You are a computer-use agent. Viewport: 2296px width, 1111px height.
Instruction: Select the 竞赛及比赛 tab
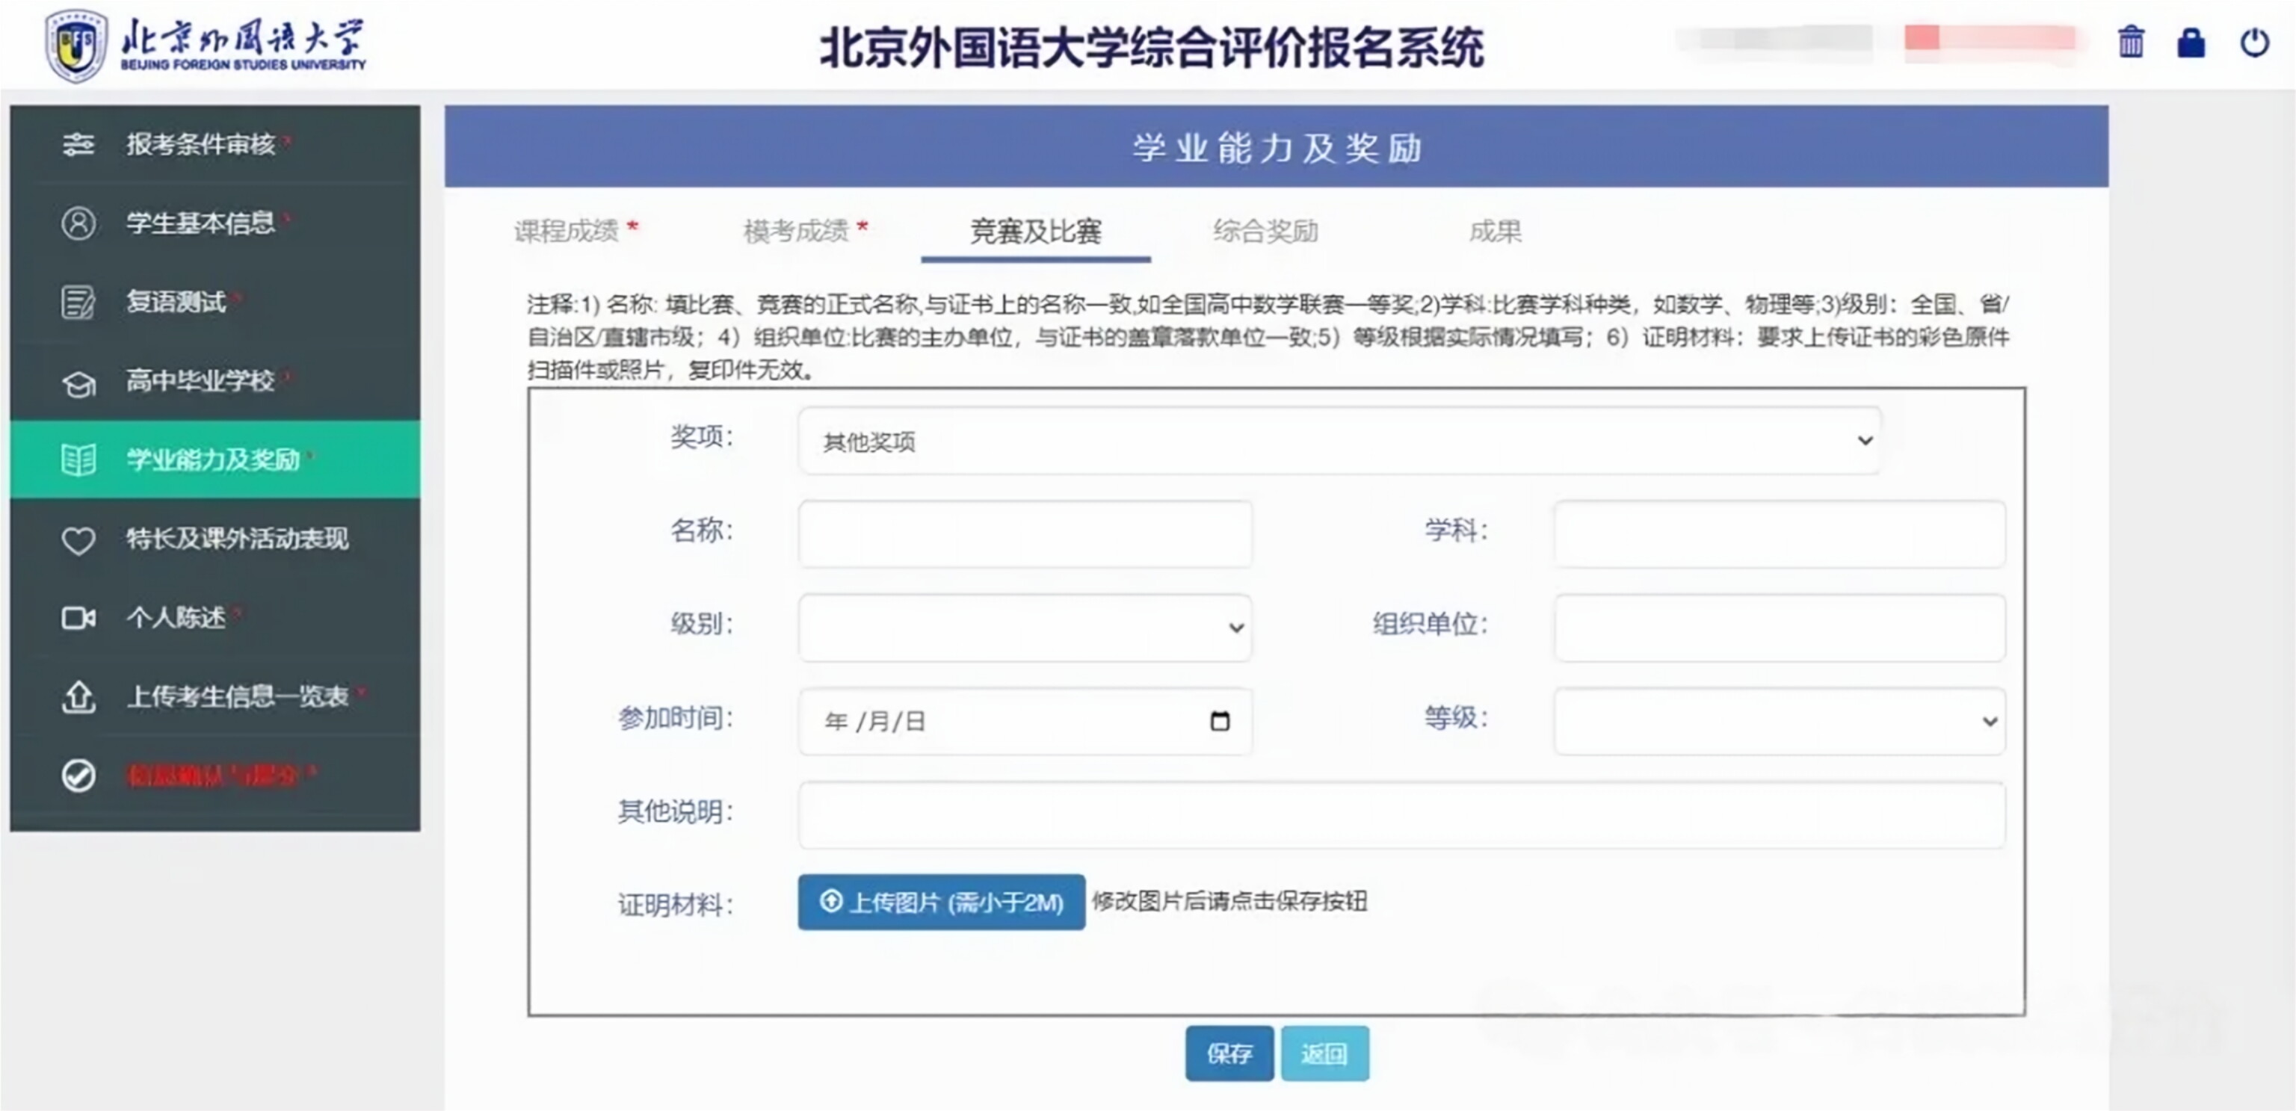pos(1036,232)
